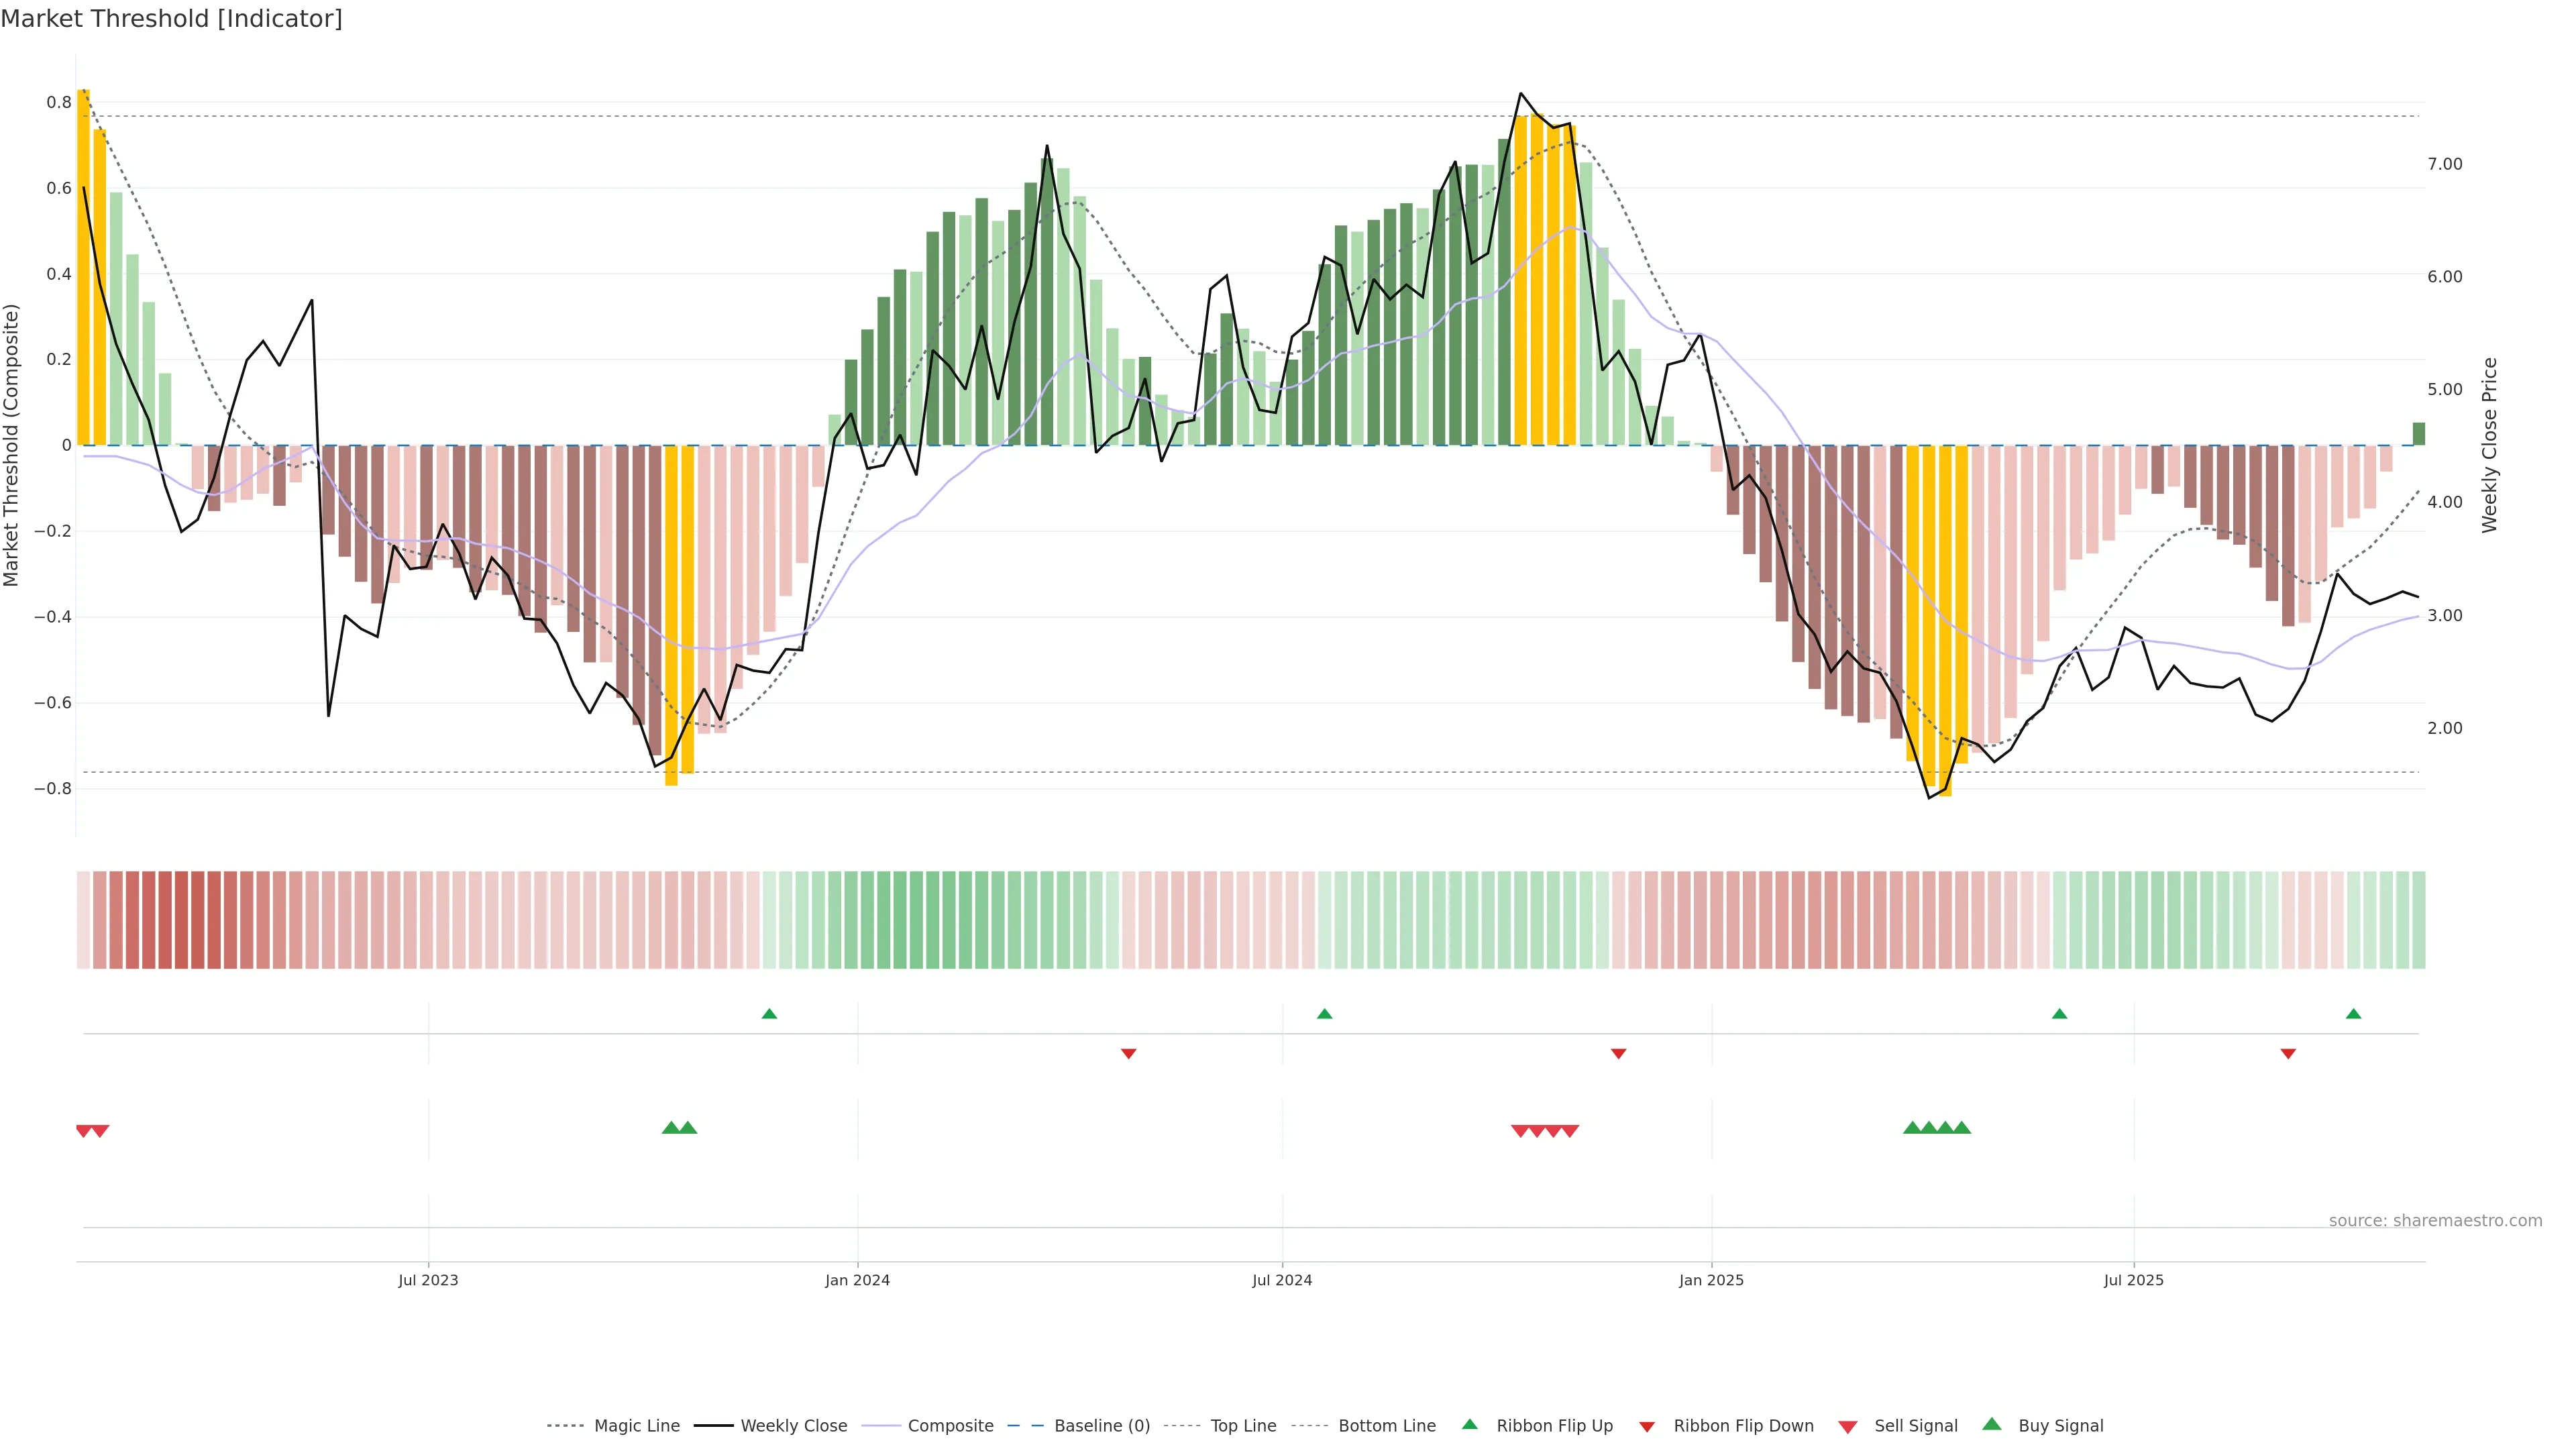
Task: Click the ribbon flip up marker near Jul 2024
Action: (1325, 1014)
